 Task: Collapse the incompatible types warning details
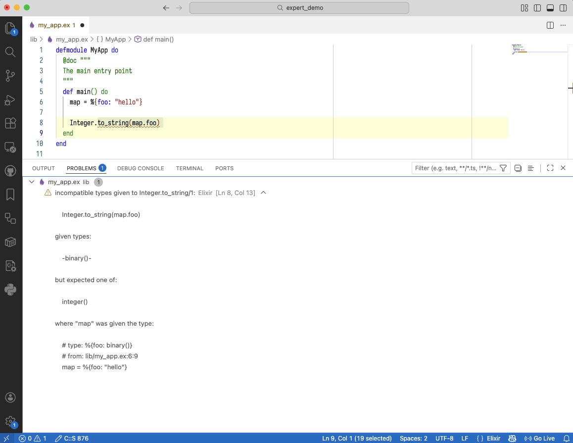263,193
